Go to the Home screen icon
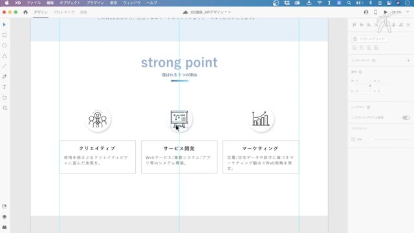 pyautogui.click(x=25, y=12)
